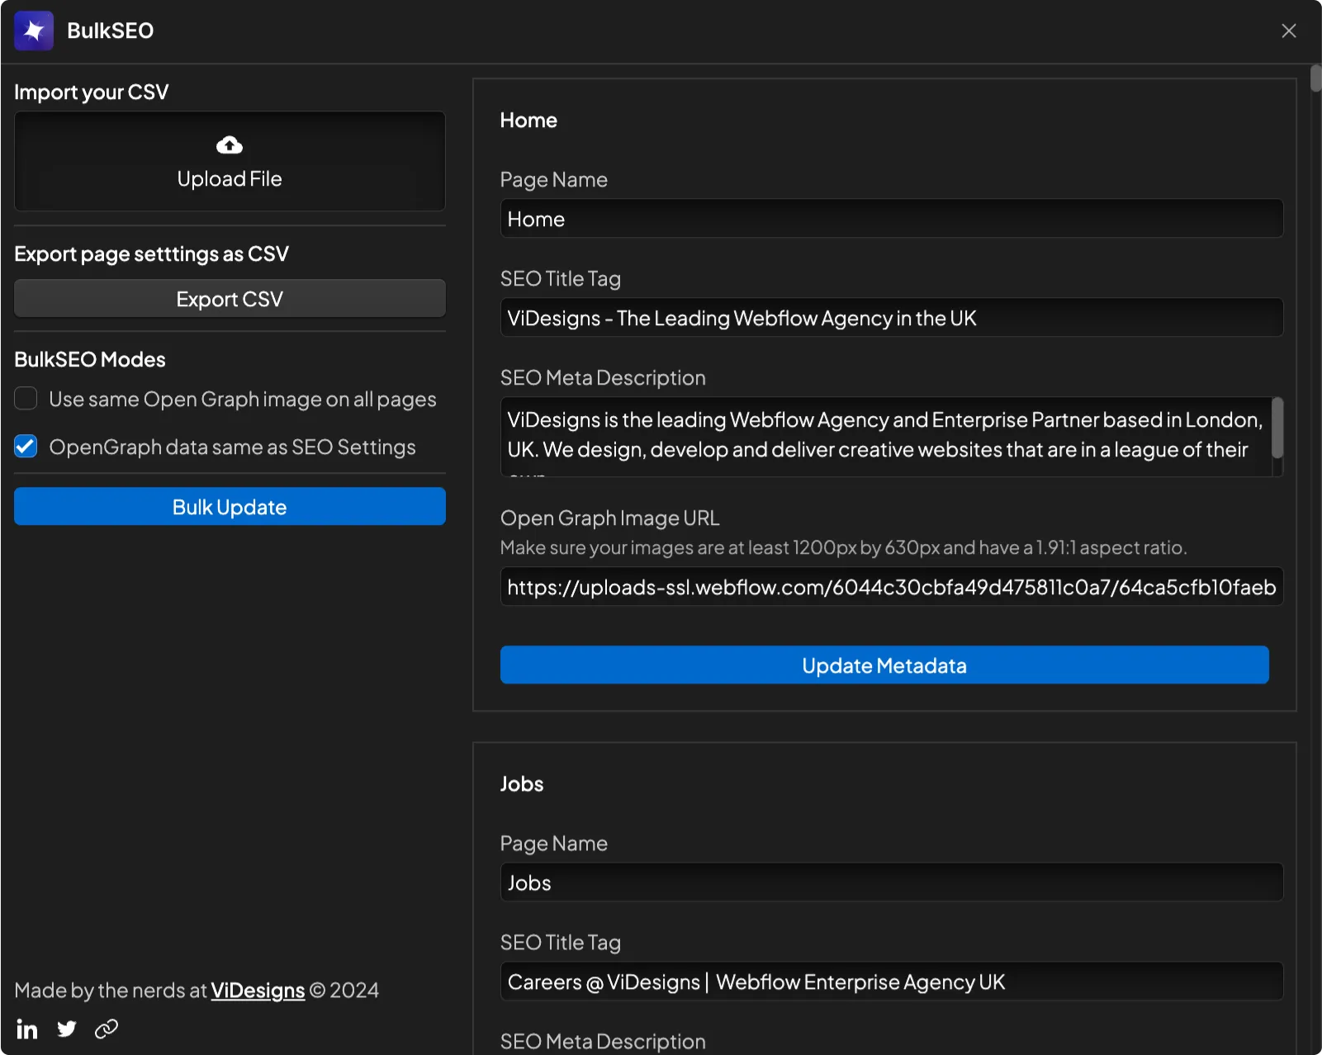Click the Upload File drop area
This screenshot has height=1055, width=1322.
[230, 161]
